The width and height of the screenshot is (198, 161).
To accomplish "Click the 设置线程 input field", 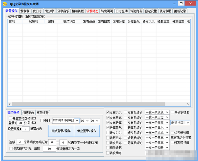I will coord(25,129).
